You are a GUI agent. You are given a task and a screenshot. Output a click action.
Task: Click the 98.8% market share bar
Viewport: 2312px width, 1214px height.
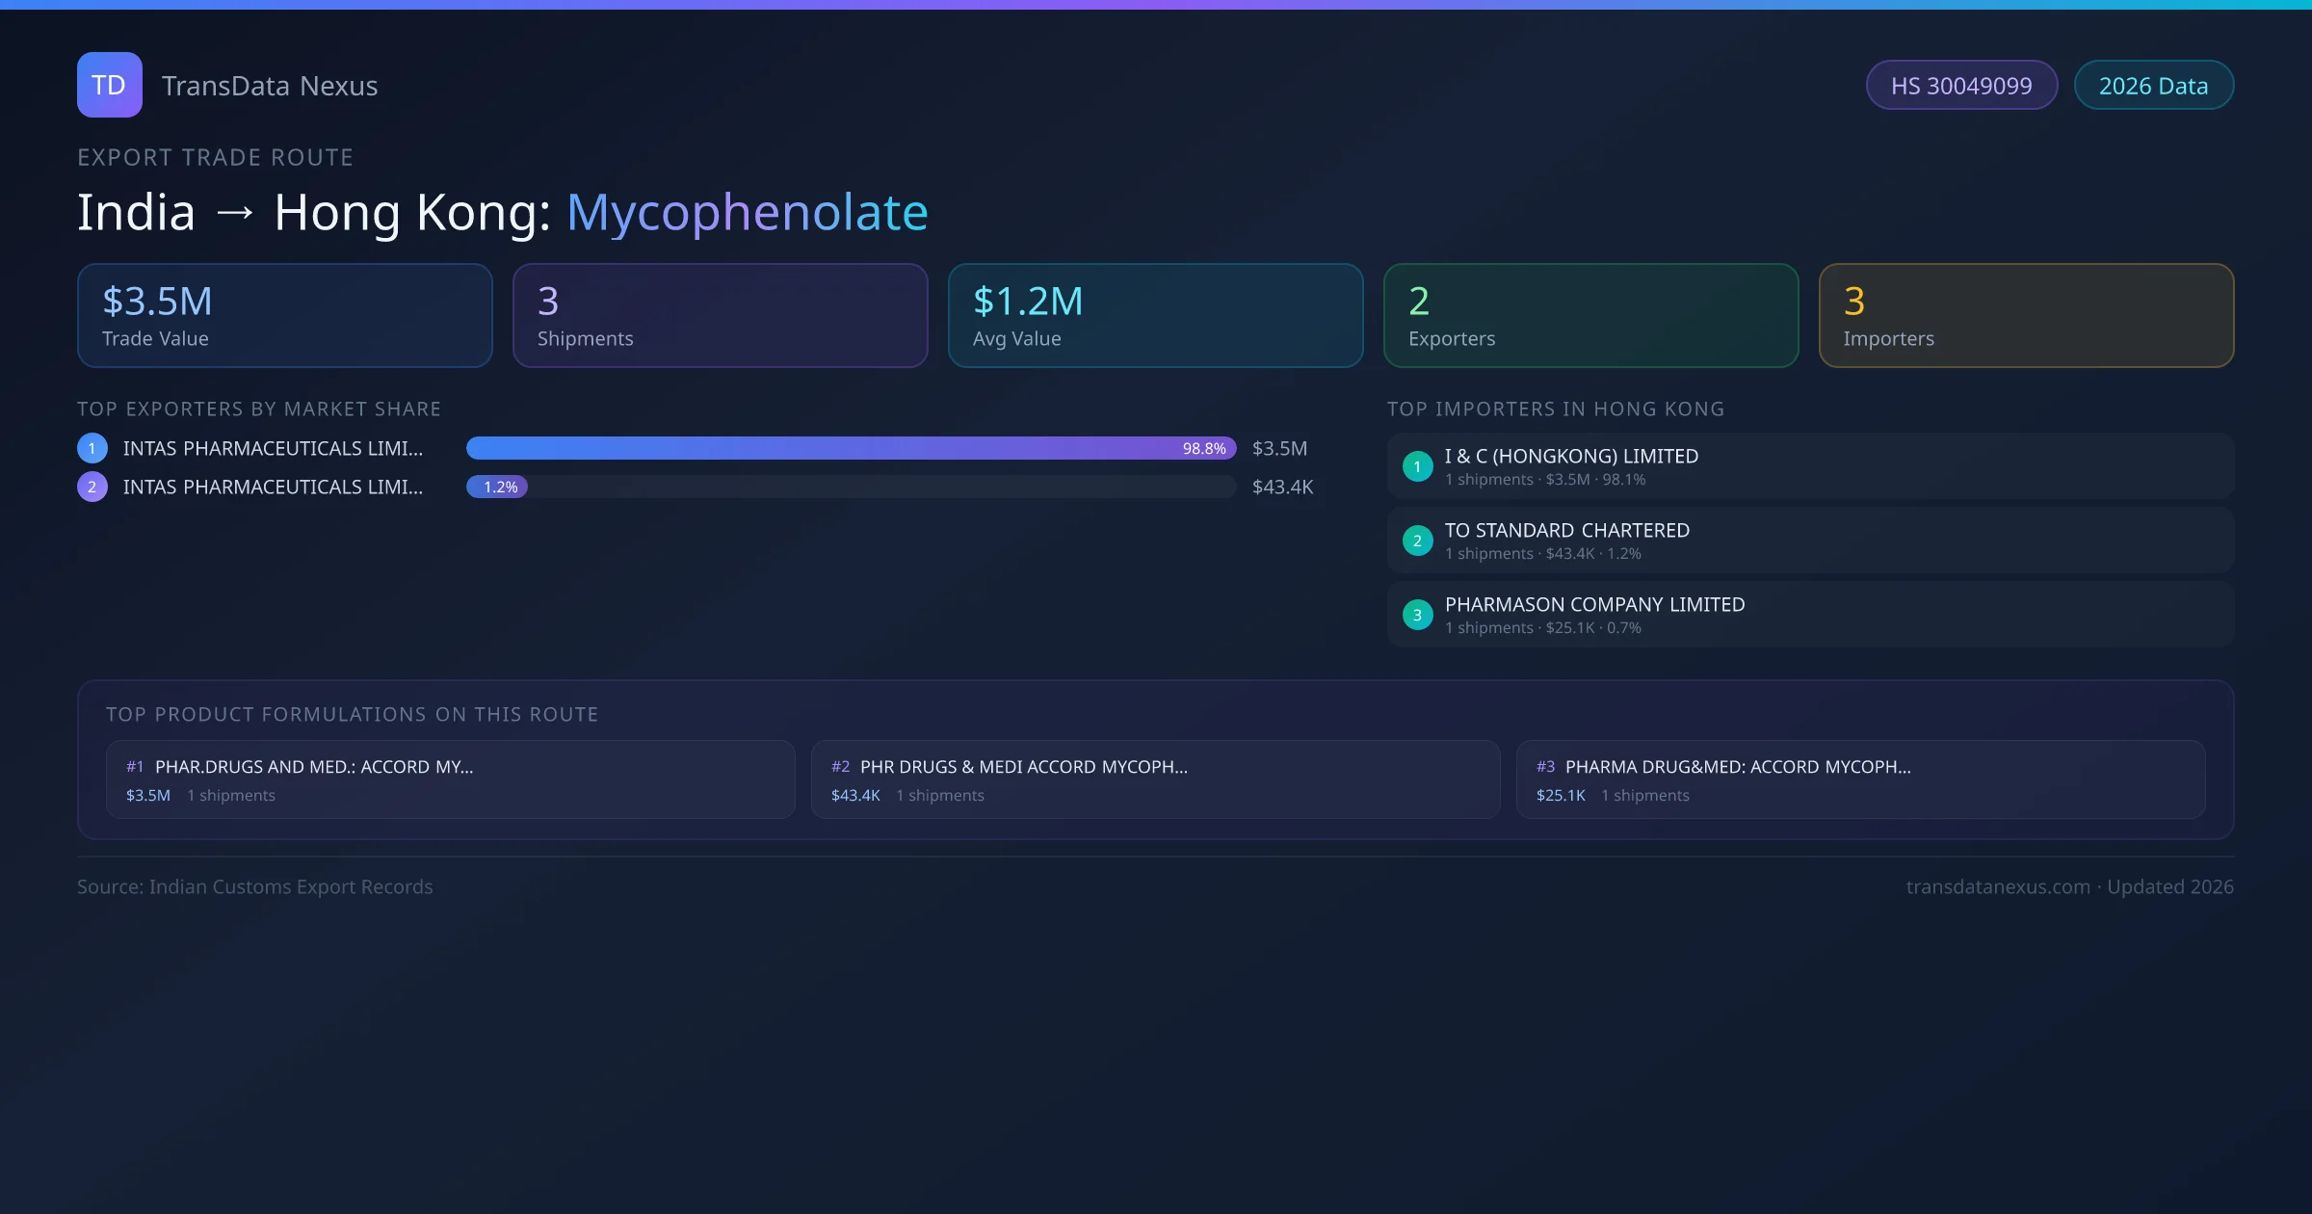pyautogui.click(x=851, y=448)
